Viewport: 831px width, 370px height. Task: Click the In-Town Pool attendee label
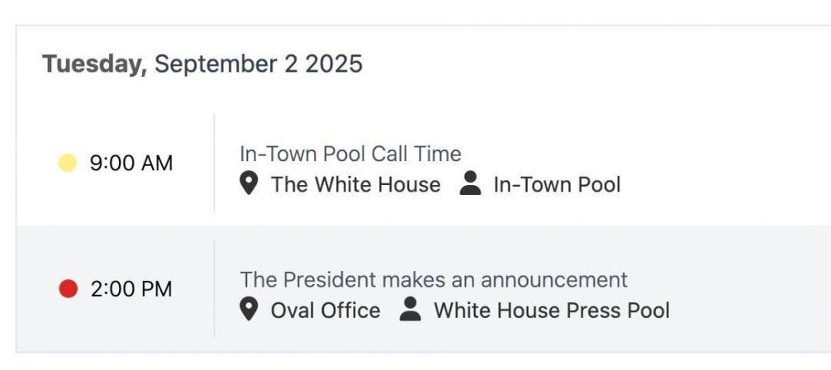click(x=557, y=185)
